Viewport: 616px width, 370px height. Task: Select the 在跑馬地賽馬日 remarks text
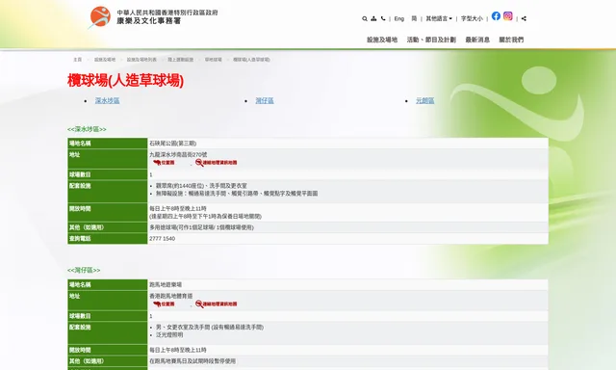(x=192, y=361)
